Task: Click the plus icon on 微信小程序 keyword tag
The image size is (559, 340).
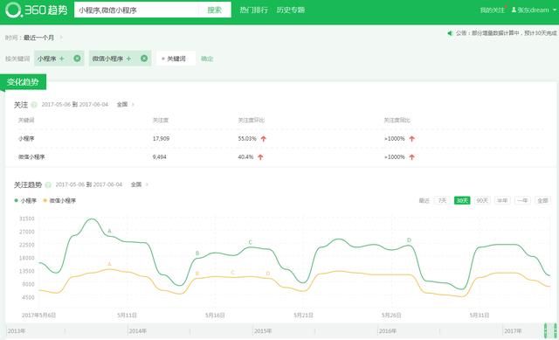Action: tap(128, 59)
